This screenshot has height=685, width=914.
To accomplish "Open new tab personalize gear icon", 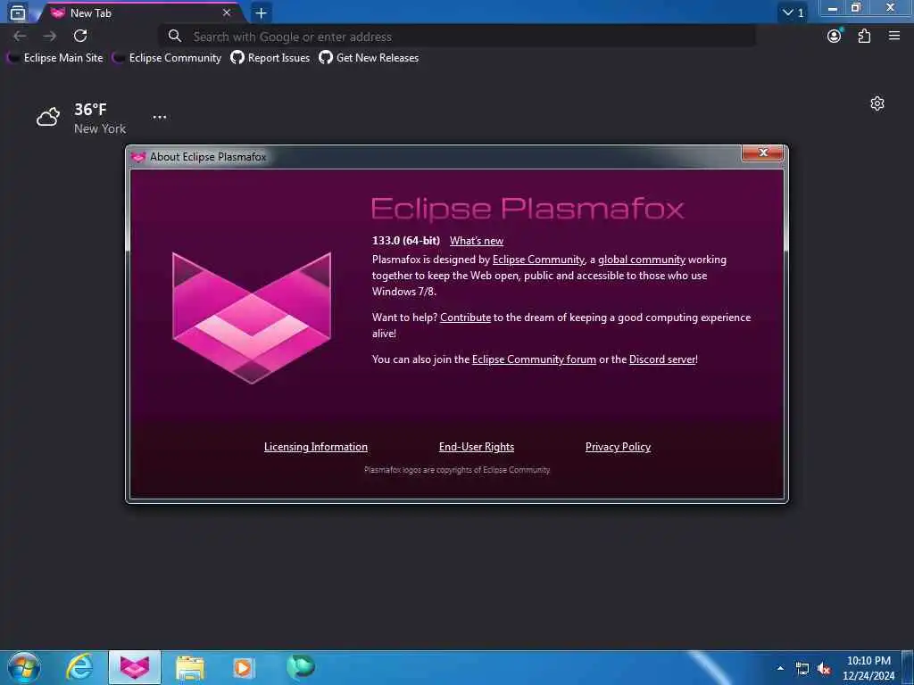I will coord(877,103).
